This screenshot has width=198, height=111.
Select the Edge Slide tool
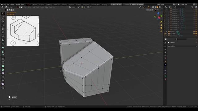pos(3,77)
